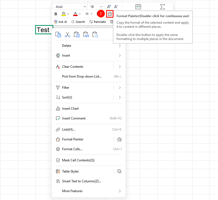
Task: Select Pick from Drop-down List
Action: pyautogui.click(x=88, y=76)
